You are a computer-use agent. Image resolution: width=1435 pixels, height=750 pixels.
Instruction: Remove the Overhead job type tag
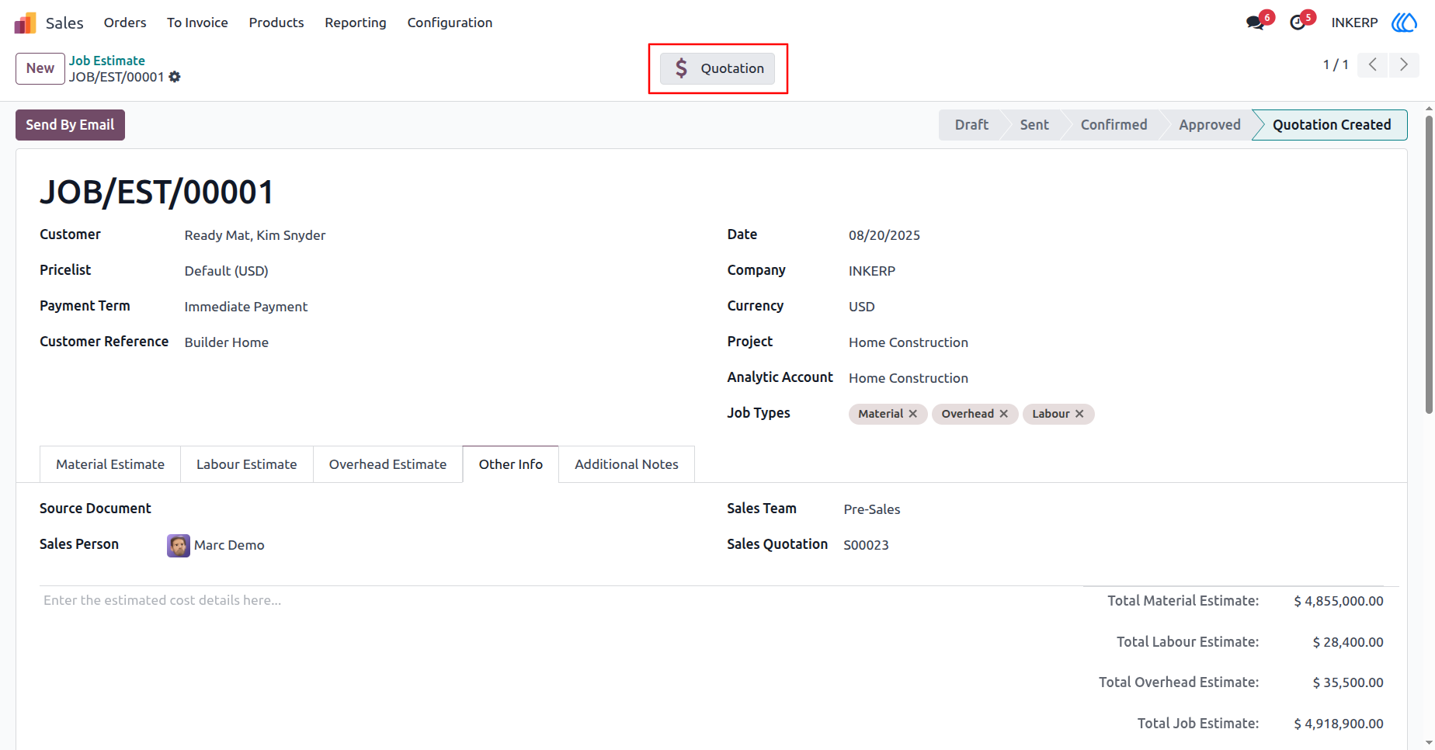[1004, 414]
